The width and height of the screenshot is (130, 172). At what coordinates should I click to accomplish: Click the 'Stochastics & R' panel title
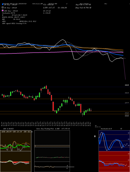click(x=106, y=129)
